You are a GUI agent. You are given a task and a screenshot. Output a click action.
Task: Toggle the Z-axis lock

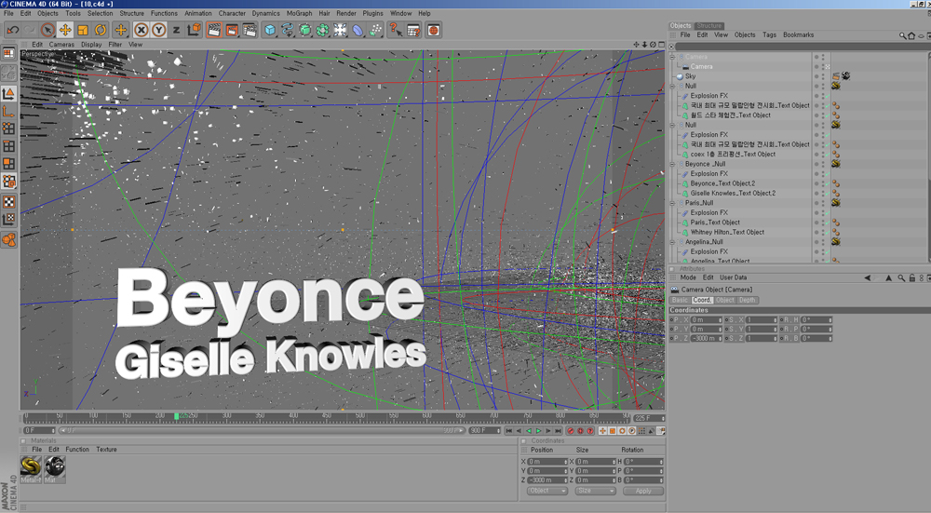coord(176,30)
